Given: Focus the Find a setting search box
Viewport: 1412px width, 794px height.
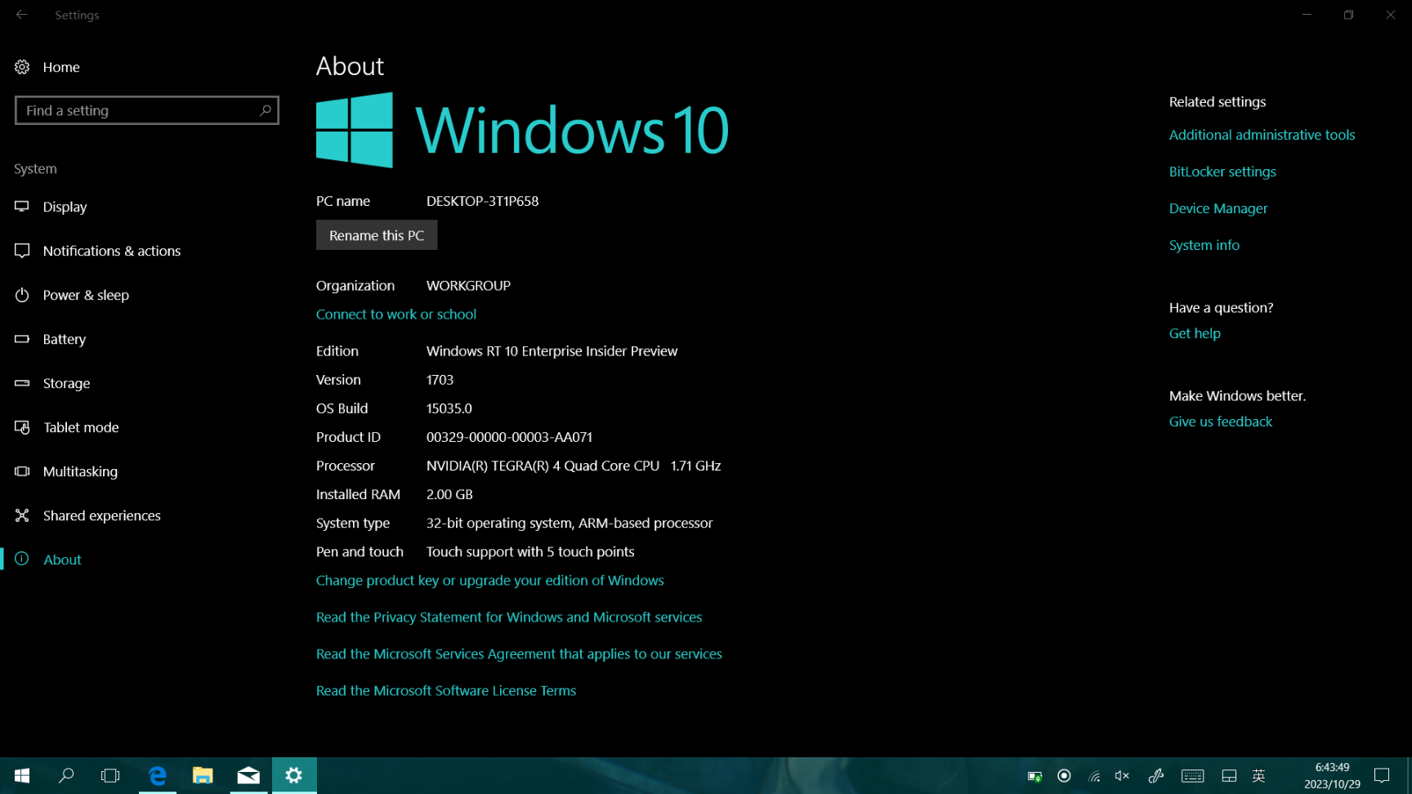Looking at the screenshot, I should pyautogui.click(x=147, y=110).
